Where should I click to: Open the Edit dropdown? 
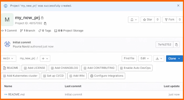coord(145,58)
